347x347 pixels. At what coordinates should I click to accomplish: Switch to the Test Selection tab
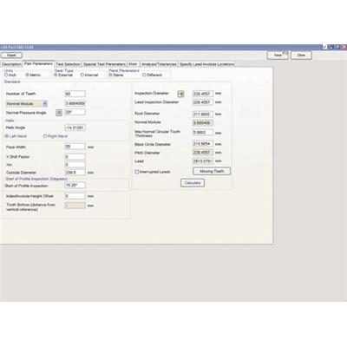tap(68, 64)
